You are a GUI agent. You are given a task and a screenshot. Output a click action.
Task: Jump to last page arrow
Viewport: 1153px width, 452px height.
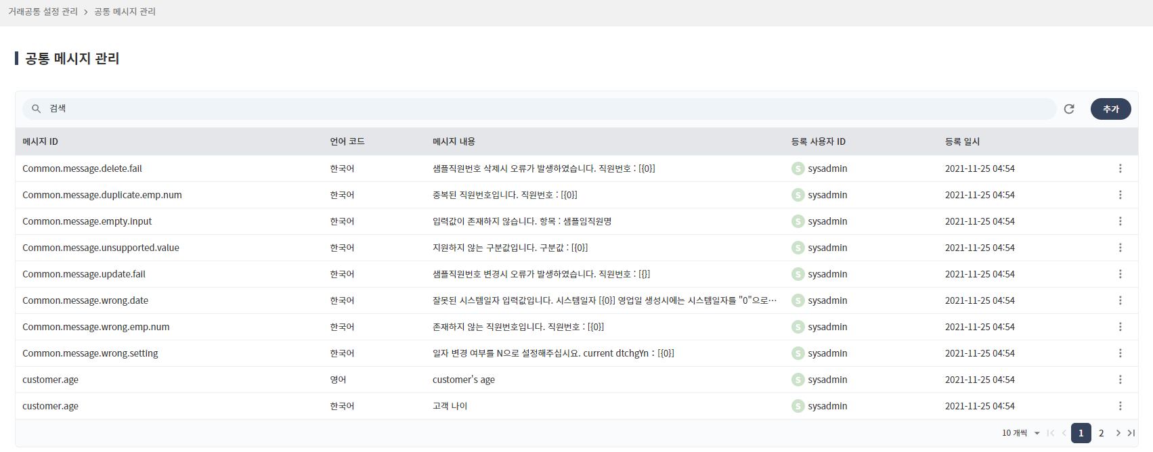1131,433
